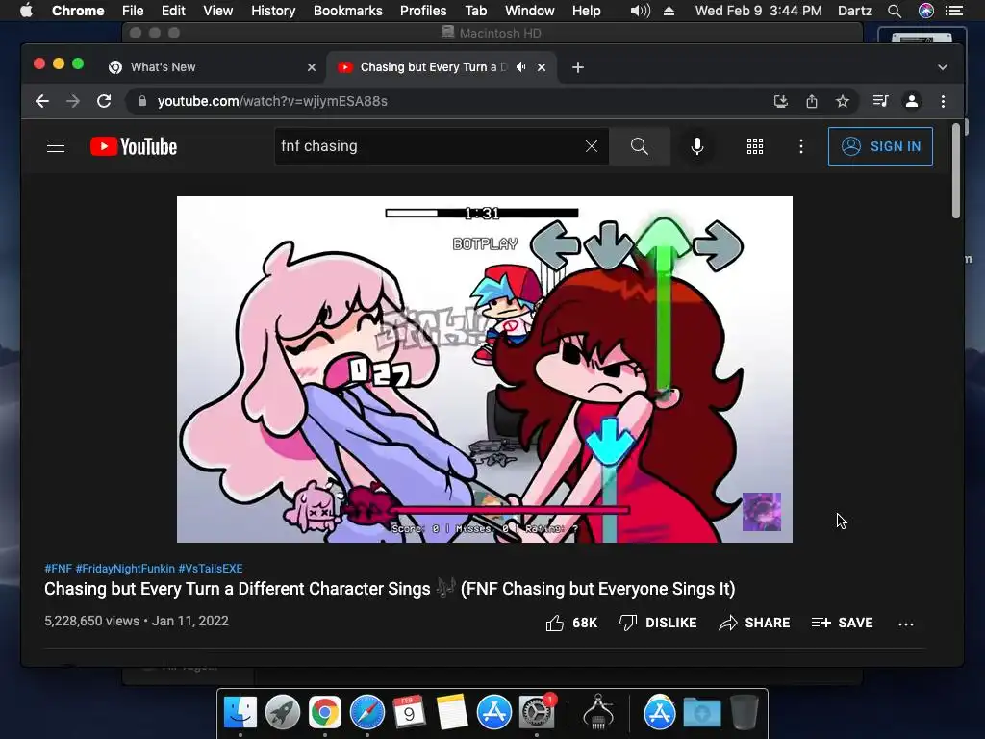Open the #VsTailsEXE hashtag link

click(211, 569)
